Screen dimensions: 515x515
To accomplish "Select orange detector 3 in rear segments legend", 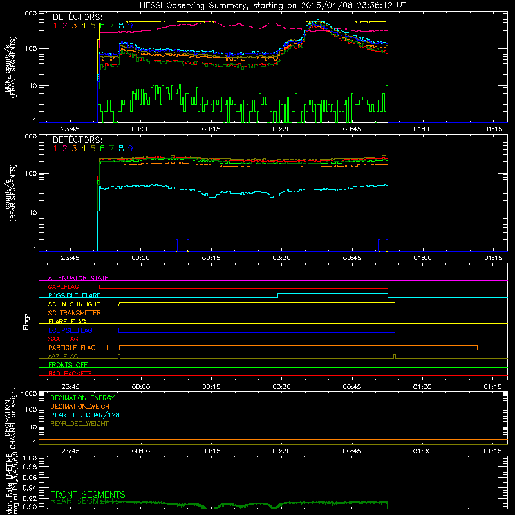I will coord(74,149).
